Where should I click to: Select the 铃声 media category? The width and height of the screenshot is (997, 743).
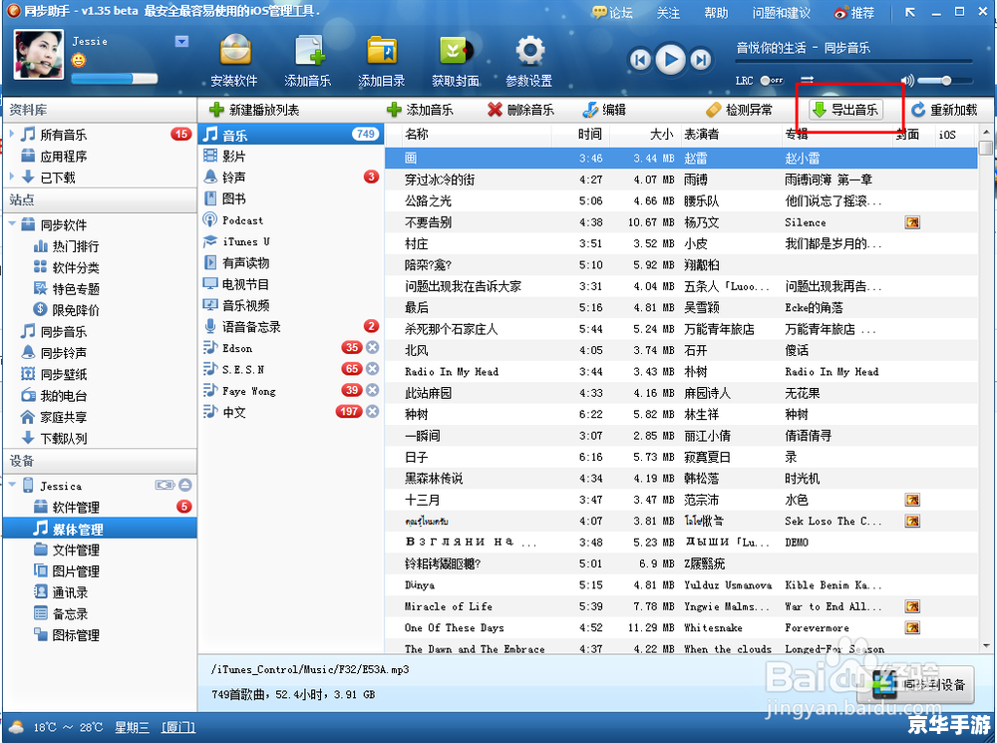(x=290, y=177)
